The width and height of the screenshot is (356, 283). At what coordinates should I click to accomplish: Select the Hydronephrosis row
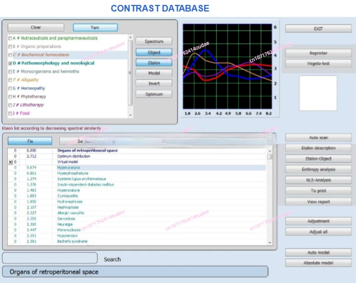click(x=137, y=201)
